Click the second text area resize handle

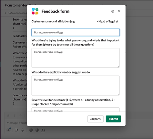(x=118, y=94)
